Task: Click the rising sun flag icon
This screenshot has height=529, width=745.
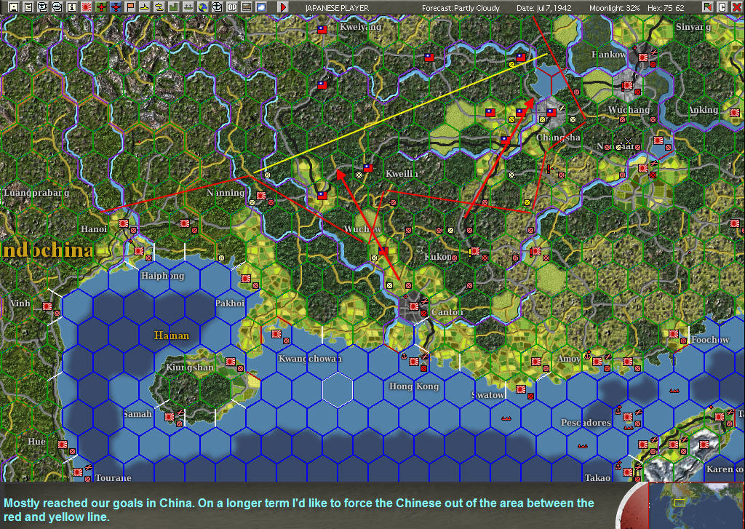Action: click(x=87, y=7)
